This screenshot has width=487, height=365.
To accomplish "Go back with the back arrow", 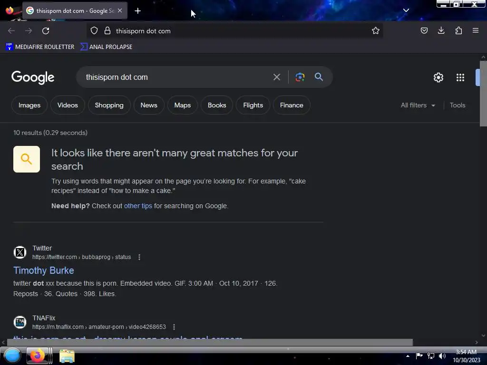I will pos(11,31).
